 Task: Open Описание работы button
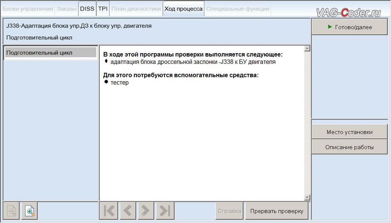(349, 147)
